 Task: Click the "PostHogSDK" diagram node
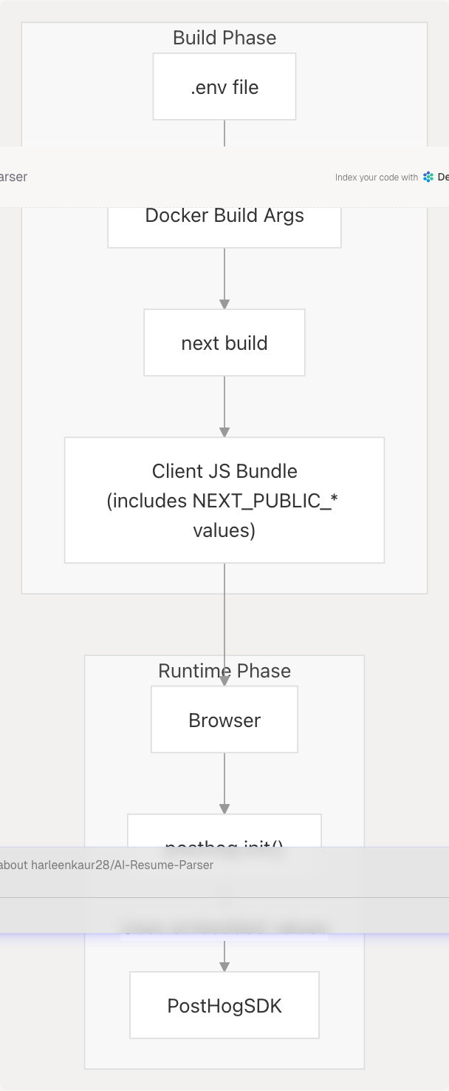224,1005
